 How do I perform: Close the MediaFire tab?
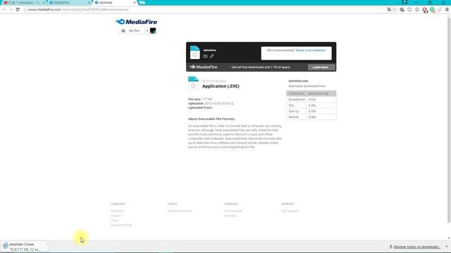pyautogui.click(x=89, y=3)
